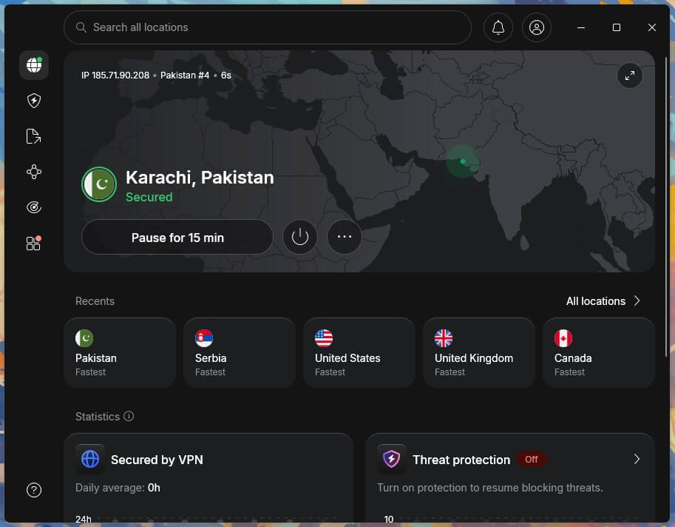Click the United States flag icon
675x527 pixels.
point(324,338)
